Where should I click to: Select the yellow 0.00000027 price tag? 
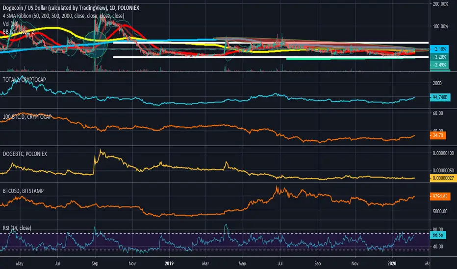(x=443, y=178)
